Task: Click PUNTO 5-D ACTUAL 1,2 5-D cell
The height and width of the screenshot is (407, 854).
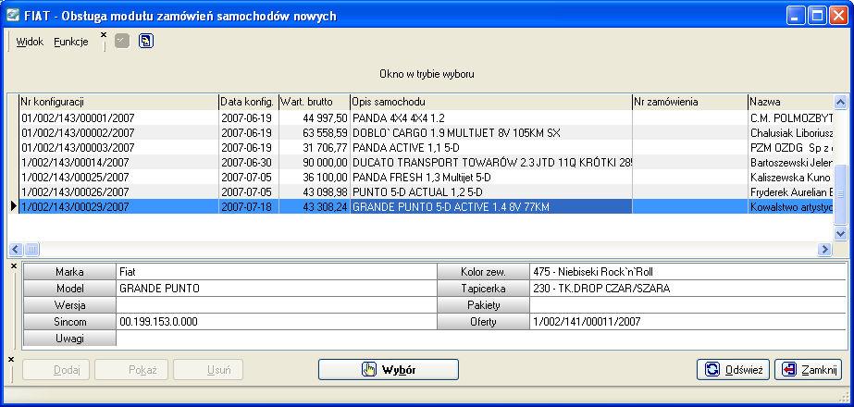Action: [490, 191]
